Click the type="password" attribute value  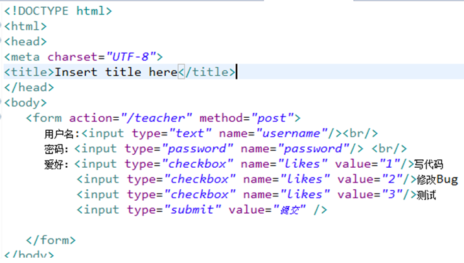(198, 149)
